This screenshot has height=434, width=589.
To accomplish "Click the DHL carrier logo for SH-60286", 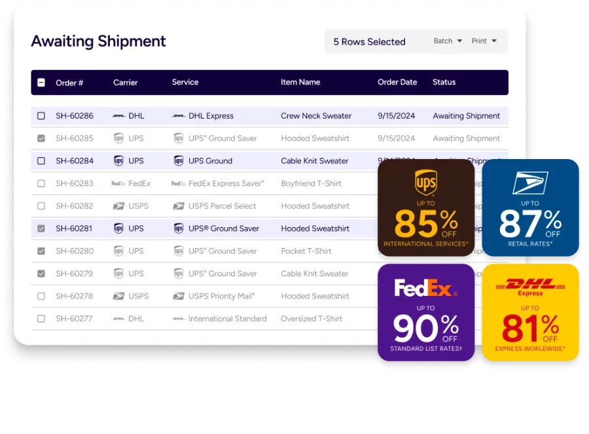I will [x=118, y=116].
